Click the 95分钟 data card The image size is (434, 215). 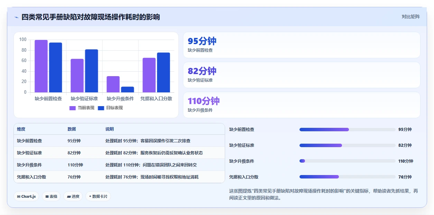coord(302,45)
